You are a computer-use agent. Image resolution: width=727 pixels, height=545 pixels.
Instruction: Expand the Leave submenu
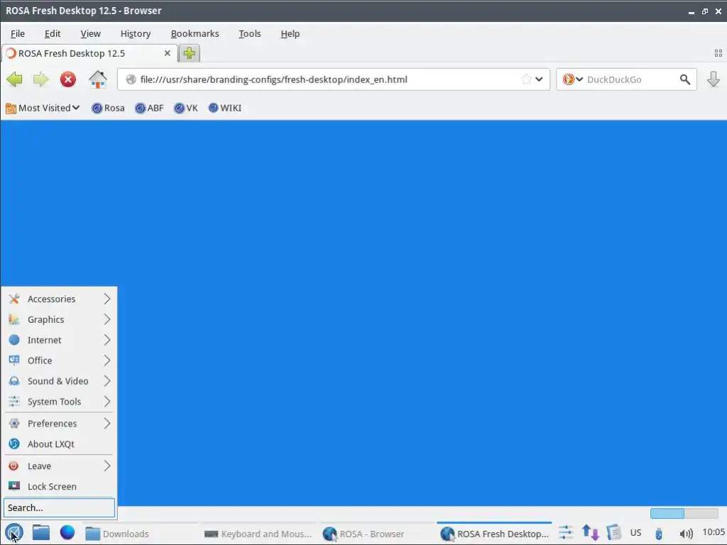click(x=60, y=466)
